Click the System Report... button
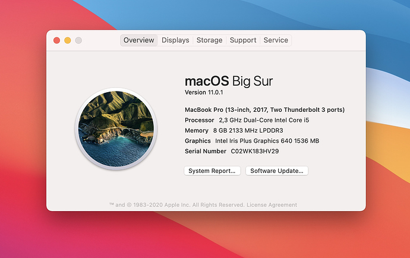This screenshot has height=258, width=410. coord(212,171)
